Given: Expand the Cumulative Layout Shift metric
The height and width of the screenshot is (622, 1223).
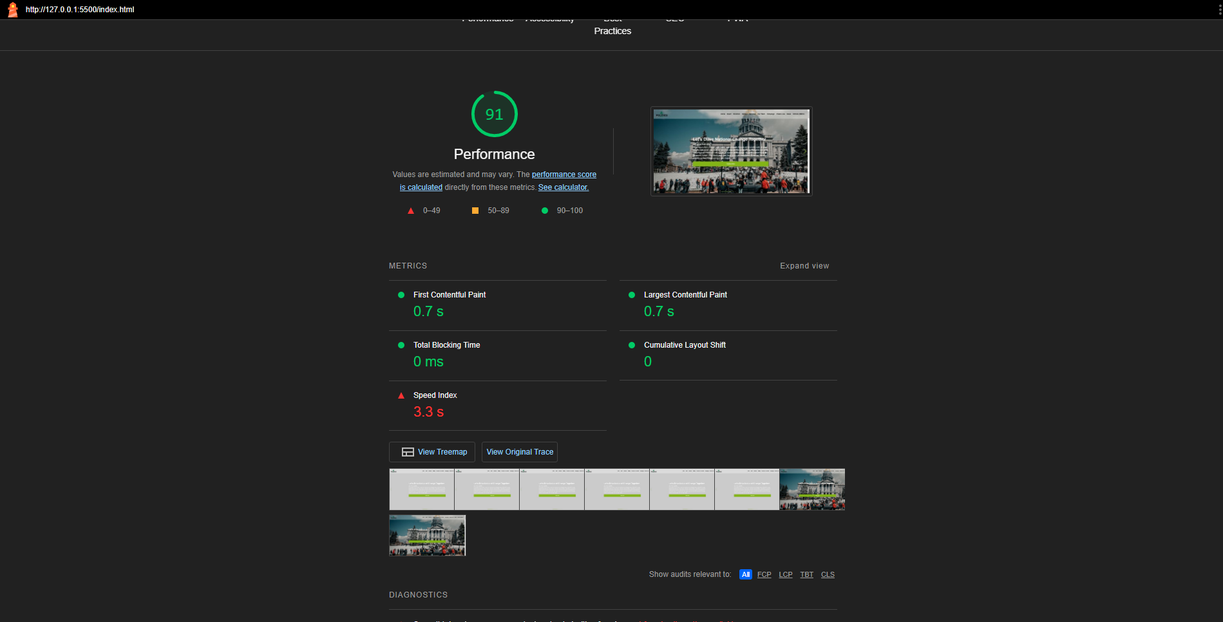Looking at the screenshot, I should click(x=685, y=345).
